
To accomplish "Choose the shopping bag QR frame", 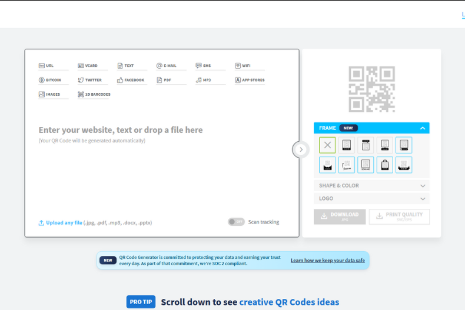I will pos(384,165).
